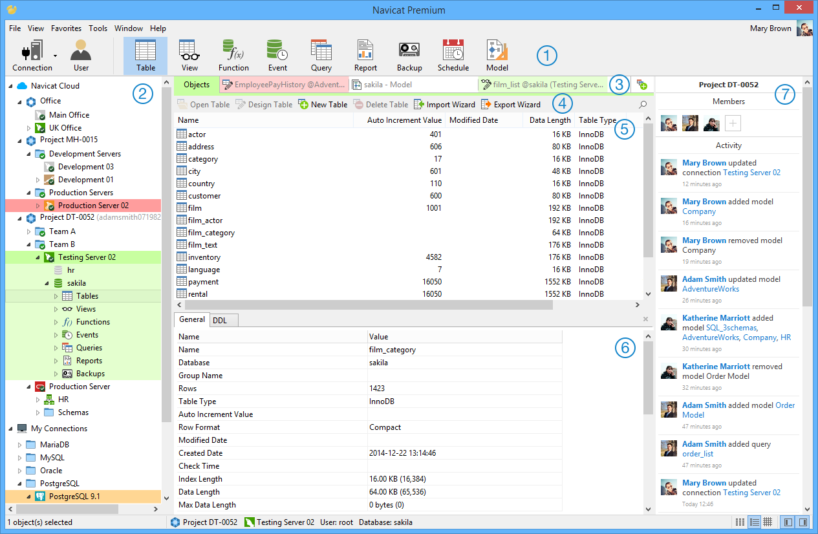Switch to the EmployeePayHistory tab
Screen dimensions: 818x534
(x=285, y=84)
